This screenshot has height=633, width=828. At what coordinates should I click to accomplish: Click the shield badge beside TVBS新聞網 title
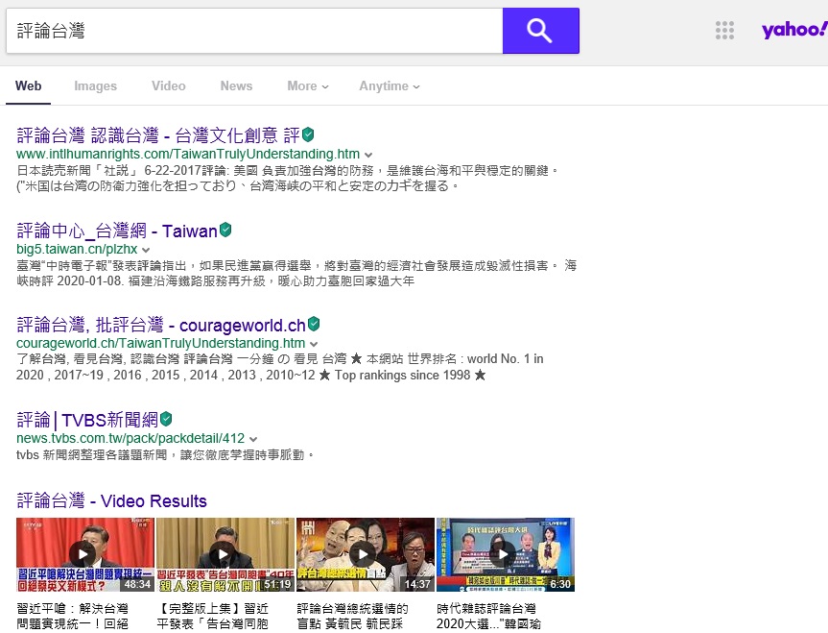(x=166, y=419)
